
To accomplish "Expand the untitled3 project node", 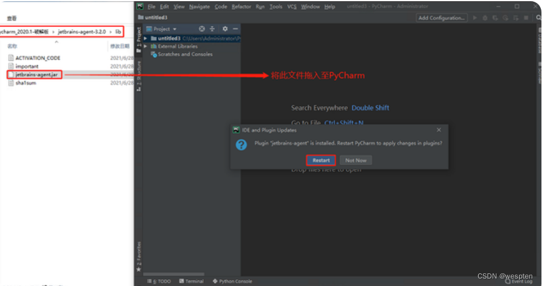I will 146,38.
